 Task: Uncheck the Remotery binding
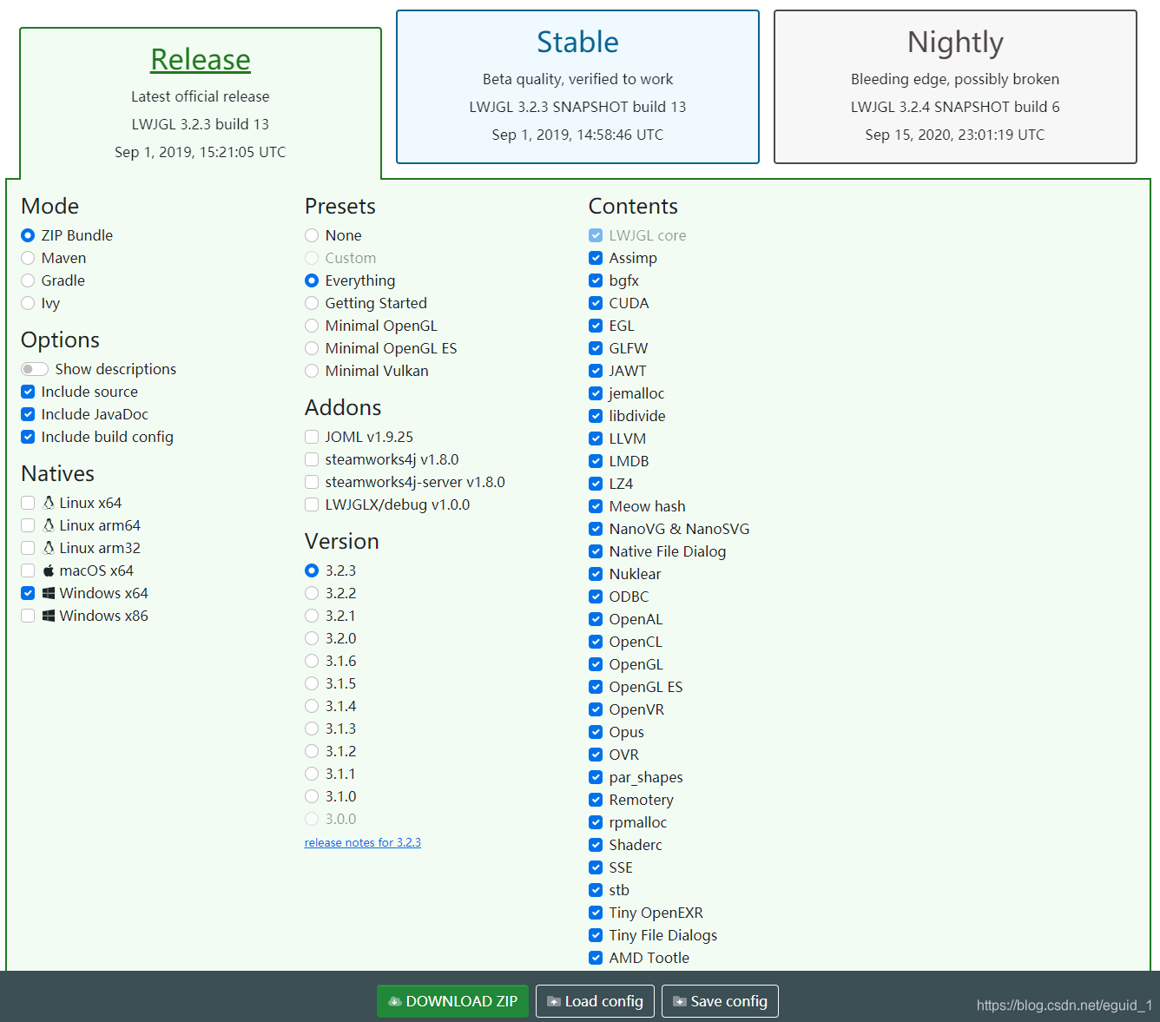(596, 800)
